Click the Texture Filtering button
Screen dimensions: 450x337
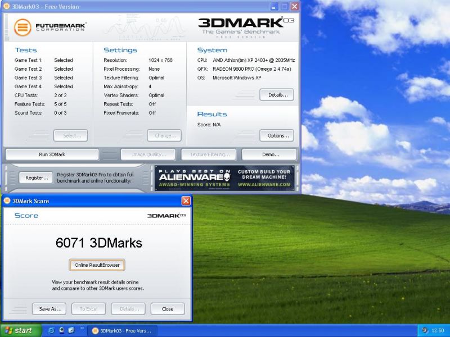(209, 154)
